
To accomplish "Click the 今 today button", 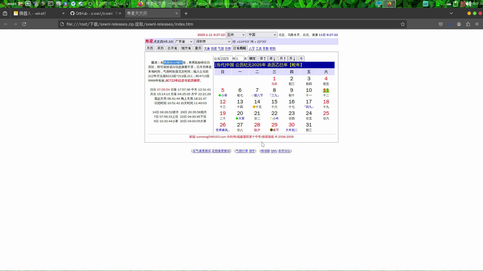I will tap(301, 58).
